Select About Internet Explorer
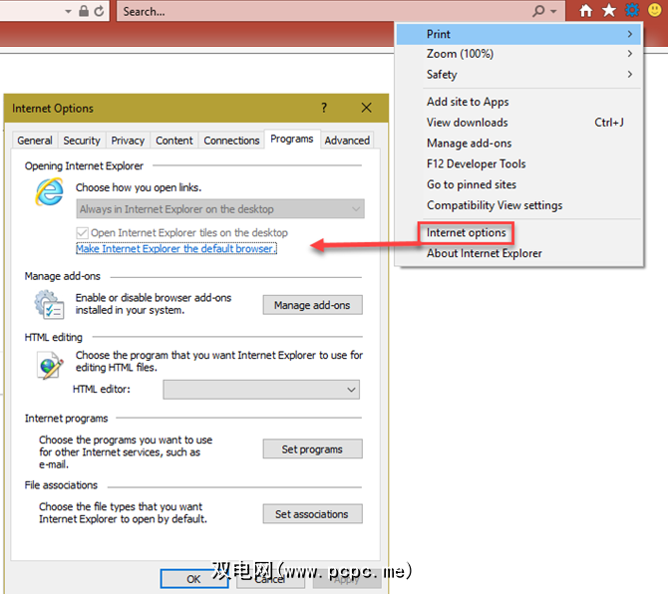This screenshot has width=668, height=594. click(518, 254)
